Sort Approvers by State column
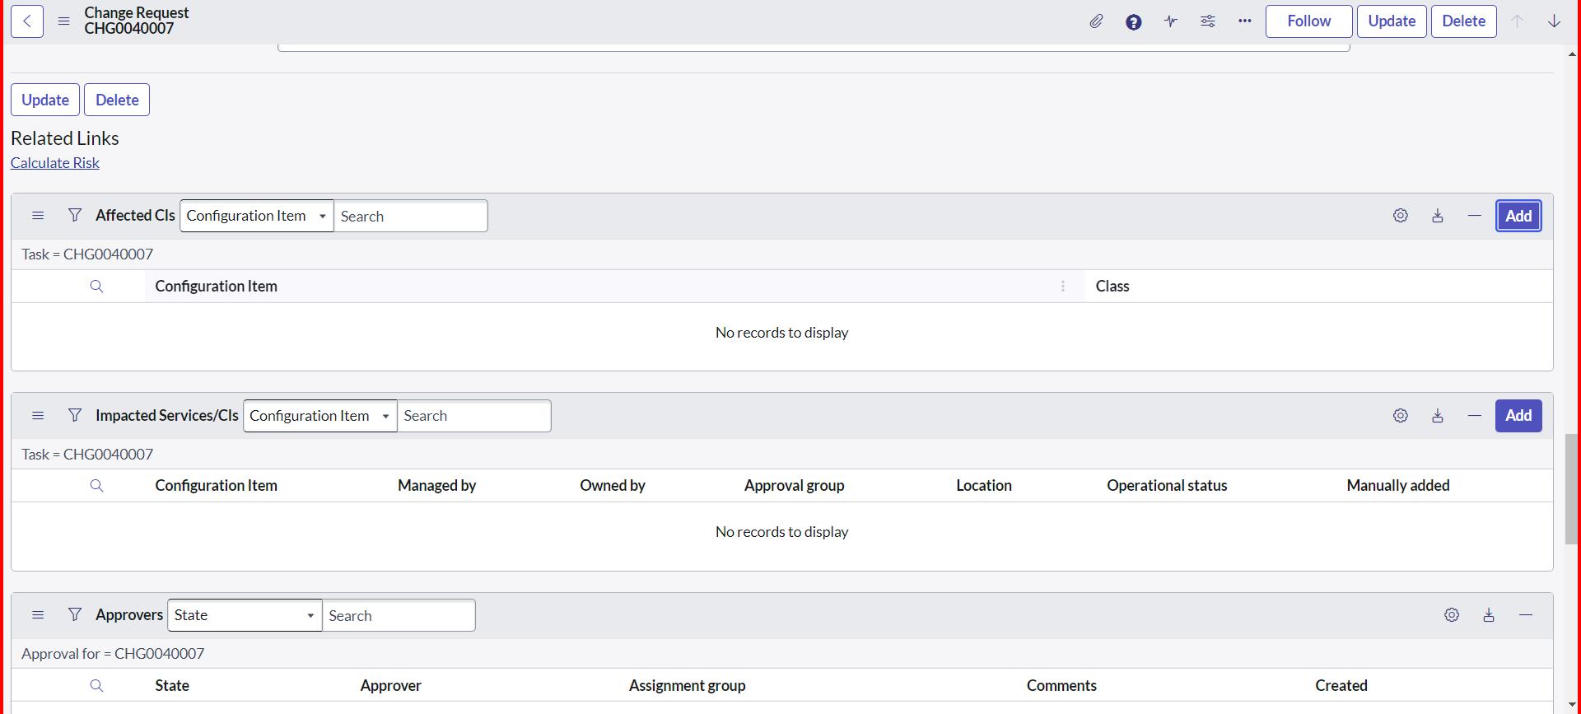Screen dimensions: 1581x714 [172, 686]
